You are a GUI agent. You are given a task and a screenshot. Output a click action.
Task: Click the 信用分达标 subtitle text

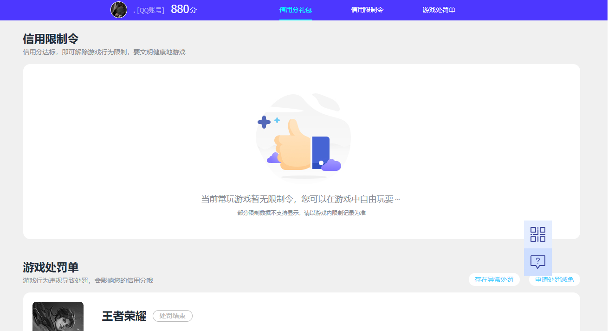pyautogui.click(x=104, y=52)
